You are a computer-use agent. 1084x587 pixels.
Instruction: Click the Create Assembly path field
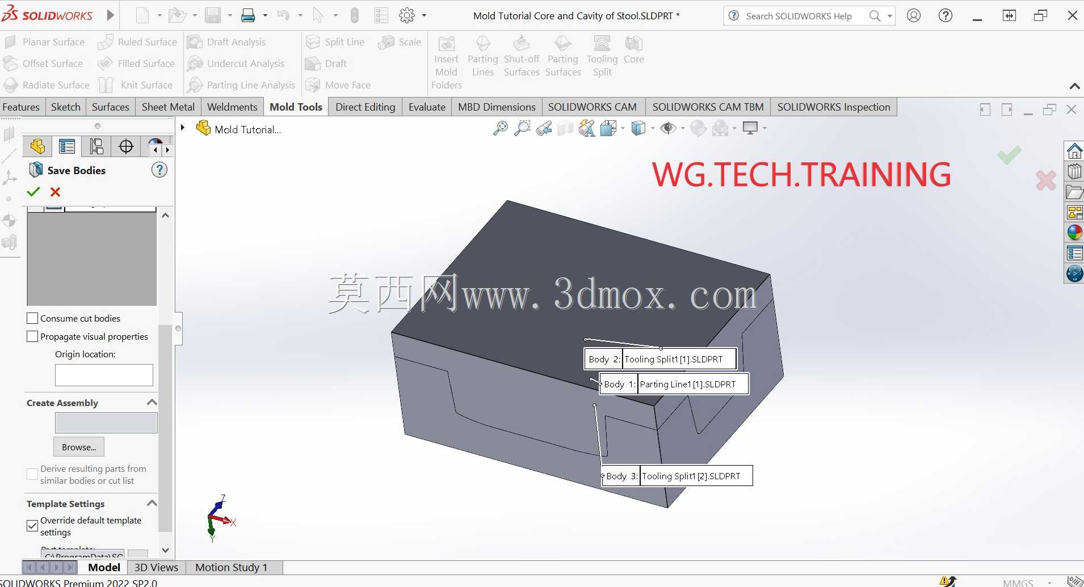click(x=106, y=423)
